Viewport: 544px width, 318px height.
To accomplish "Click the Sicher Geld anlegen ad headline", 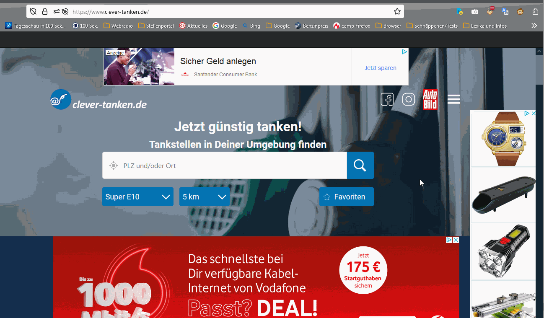I will click(x=218, y=61).
